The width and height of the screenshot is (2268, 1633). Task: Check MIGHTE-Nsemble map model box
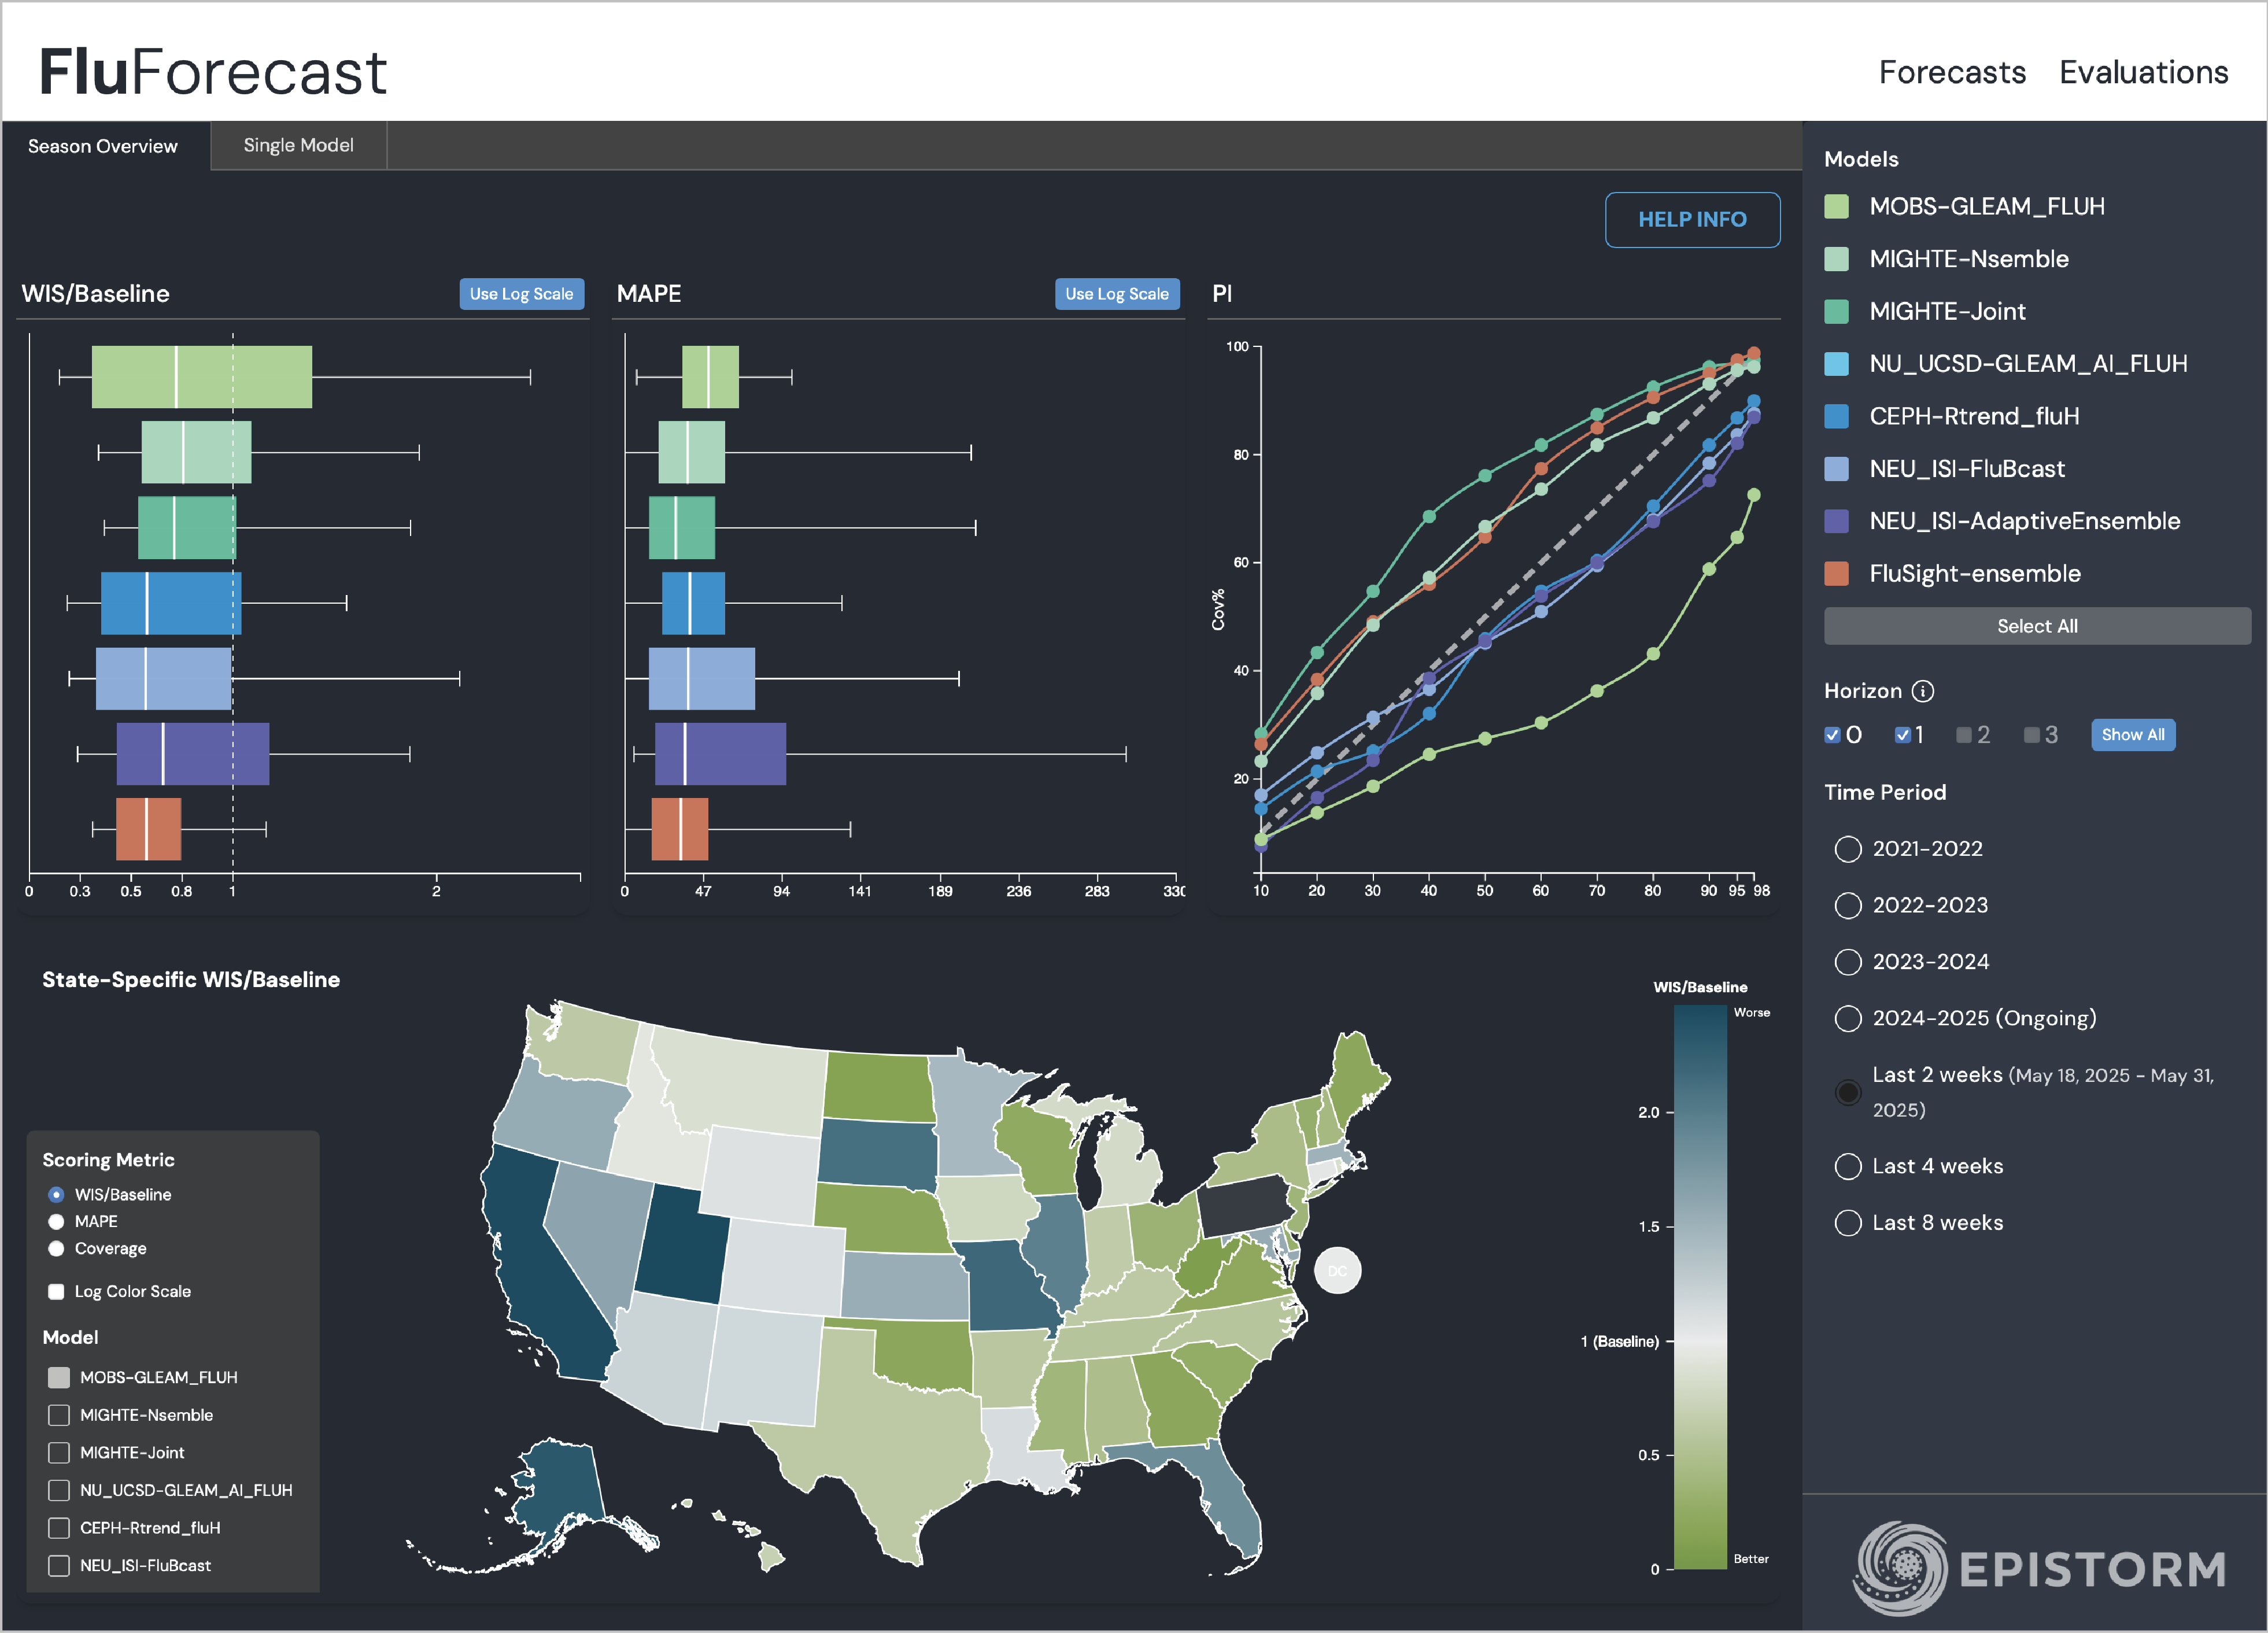59,1415
